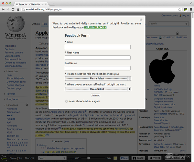Image resolution: width=194 pixels, height=162 pixels.
Task: Open the Afrikaans language link
Action: [x=12, y=109]
